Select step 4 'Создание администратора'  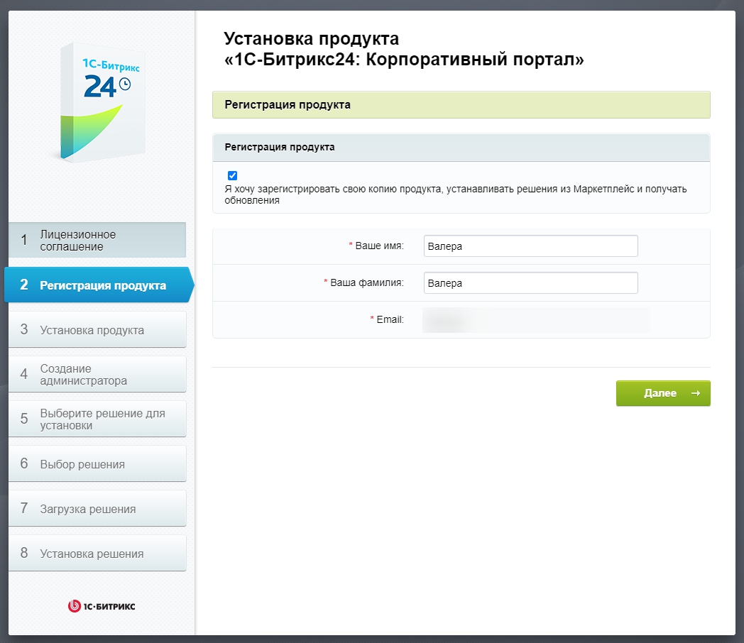coord(97,374)
